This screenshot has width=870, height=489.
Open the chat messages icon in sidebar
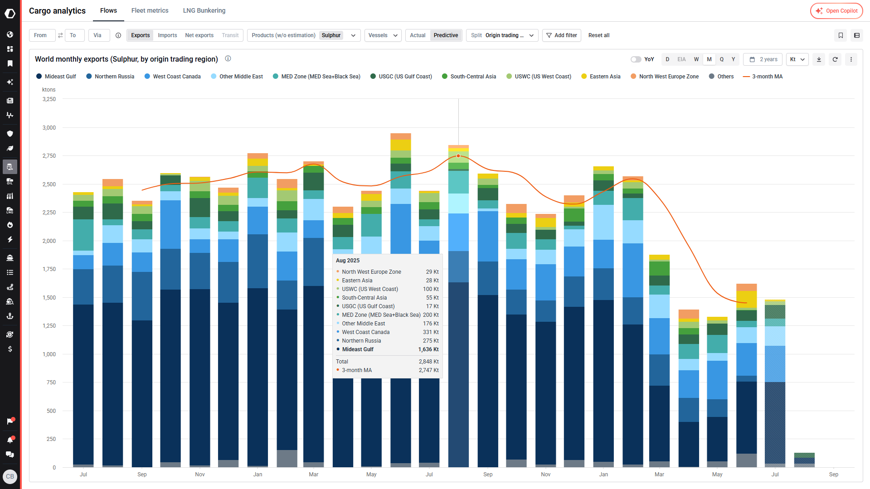(10, 455)
